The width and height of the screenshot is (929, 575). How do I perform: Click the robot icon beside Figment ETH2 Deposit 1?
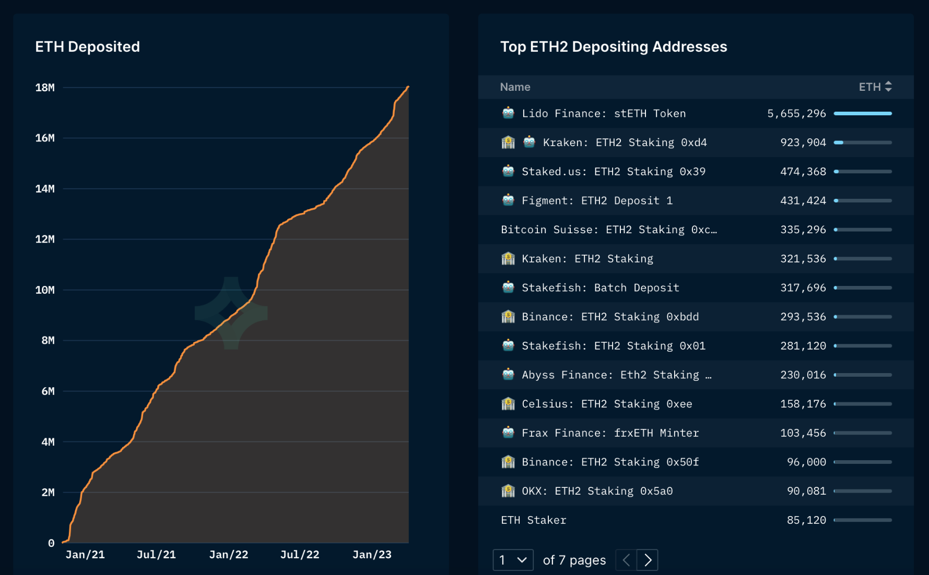508,200
